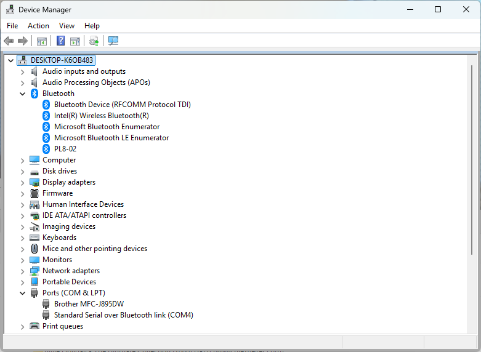Open the View menu
The width and height of the screenshot is (481, 352).
[67, 26]
